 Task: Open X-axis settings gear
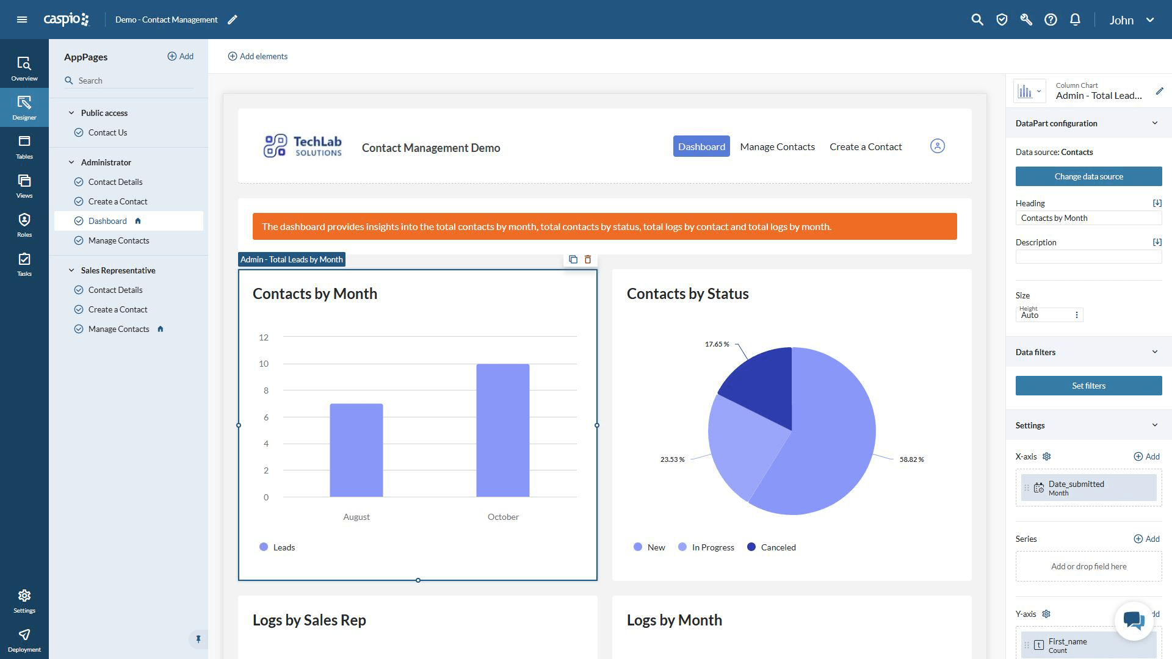pyautogui.click(x=1046, y=456)
